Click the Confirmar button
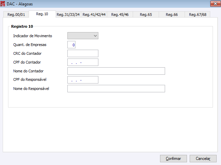The height and width of the screenshot is (165, 221). (x=173, y=159)
